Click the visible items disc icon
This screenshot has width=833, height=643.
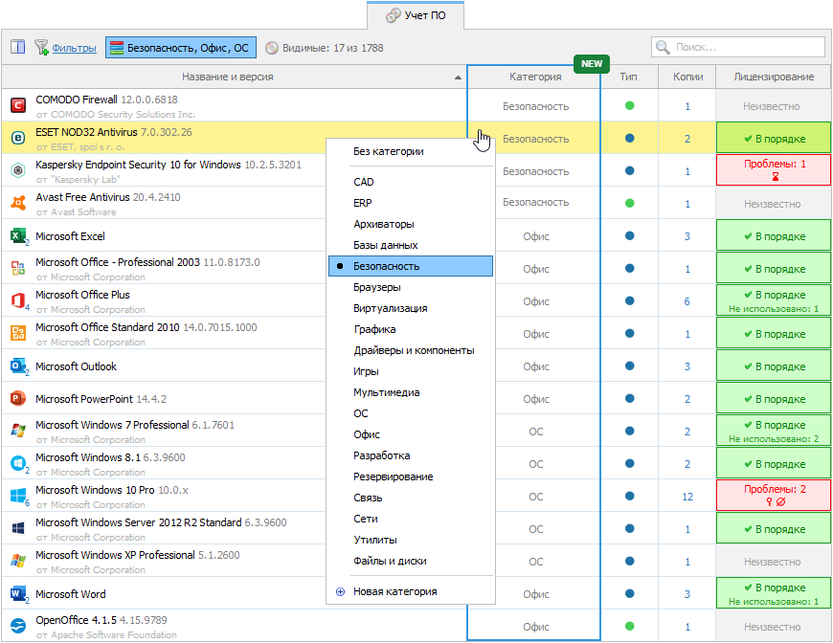[272, 48]
